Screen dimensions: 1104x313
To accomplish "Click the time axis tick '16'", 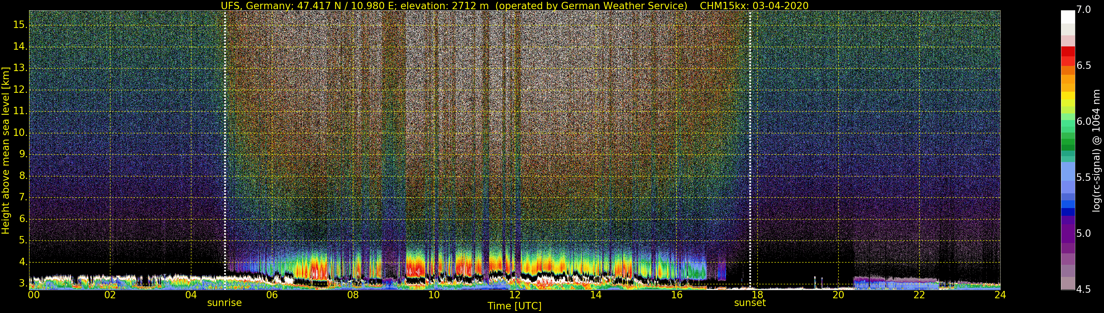I will coord(677,295).
